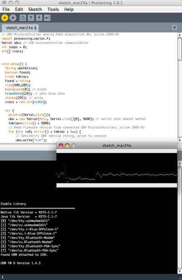
Task: Click the 'println(Serial.list());' code line
Action: click(x=30, y=114)
